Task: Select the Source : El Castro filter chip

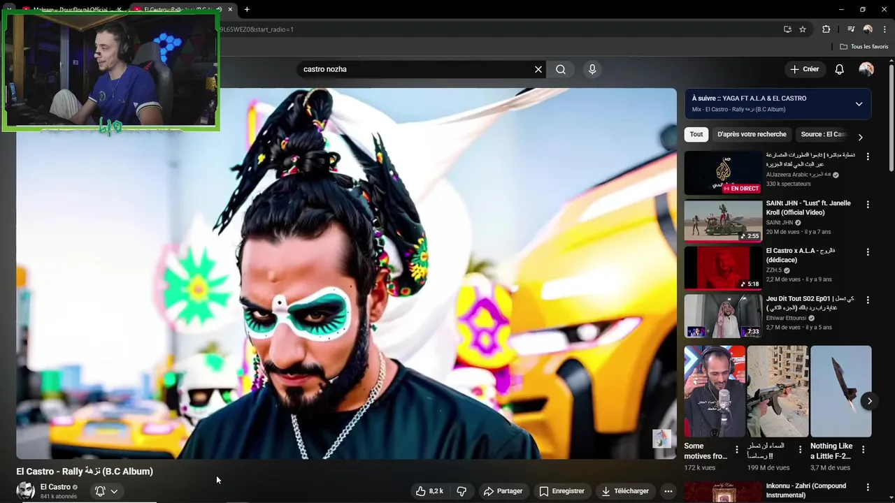Action: (824, 134)
